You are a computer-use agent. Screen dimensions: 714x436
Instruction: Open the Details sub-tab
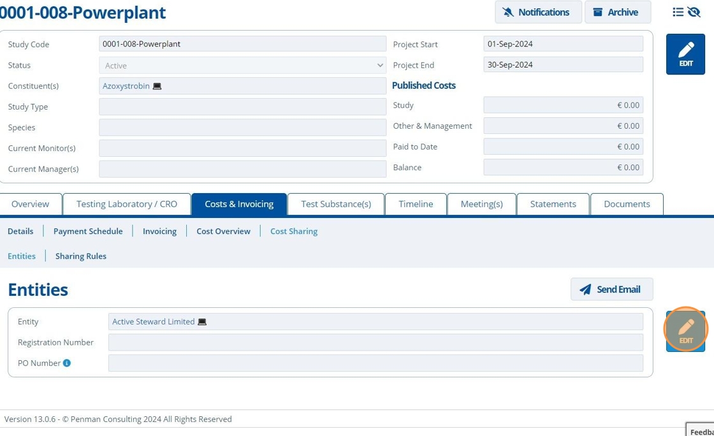click(x=20, y=231)
